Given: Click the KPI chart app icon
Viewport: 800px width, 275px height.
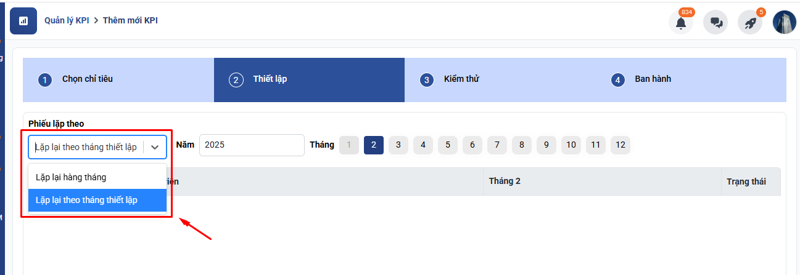Looking at the screenshot, I should [x=23, y=21].
